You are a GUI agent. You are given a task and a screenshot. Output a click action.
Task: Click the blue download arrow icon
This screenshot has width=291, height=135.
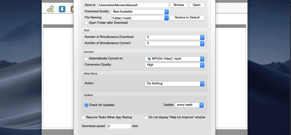[x=62, y=9]
